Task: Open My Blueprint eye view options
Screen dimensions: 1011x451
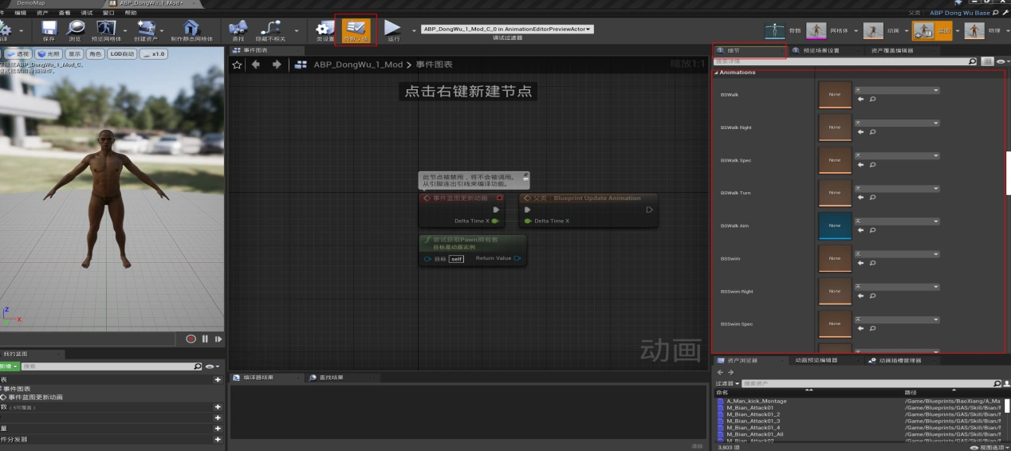Action: tap(211, 367)
